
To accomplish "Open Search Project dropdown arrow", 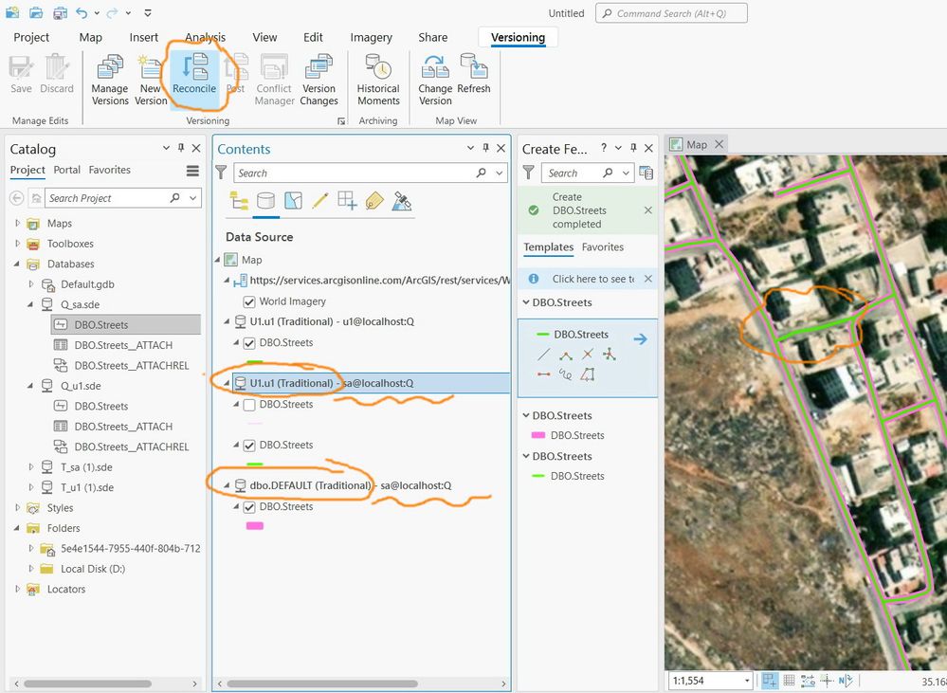I will tap(192, 198).
